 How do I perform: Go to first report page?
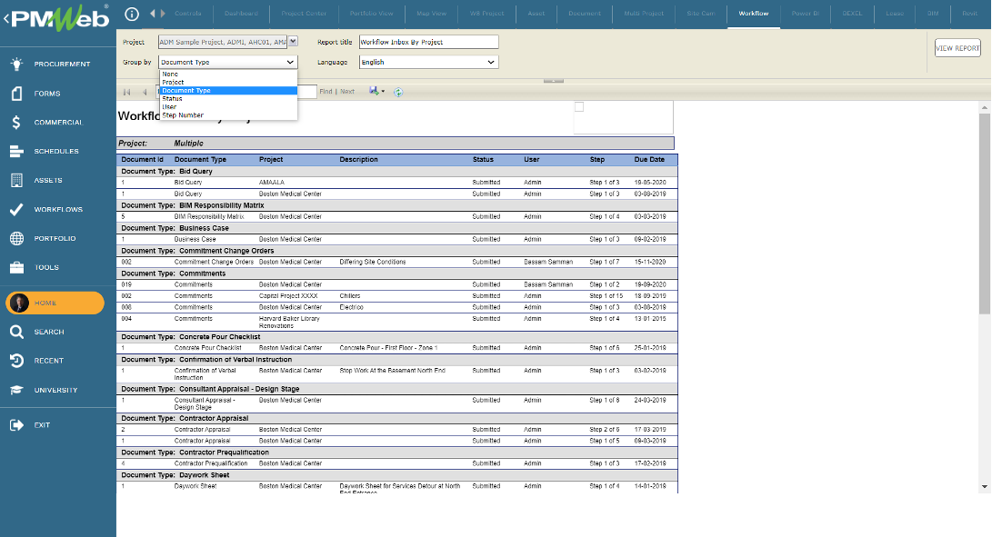click(x=126, y=92)
